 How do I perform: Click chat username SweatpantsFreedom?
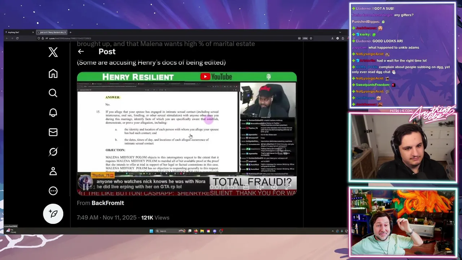373,85
